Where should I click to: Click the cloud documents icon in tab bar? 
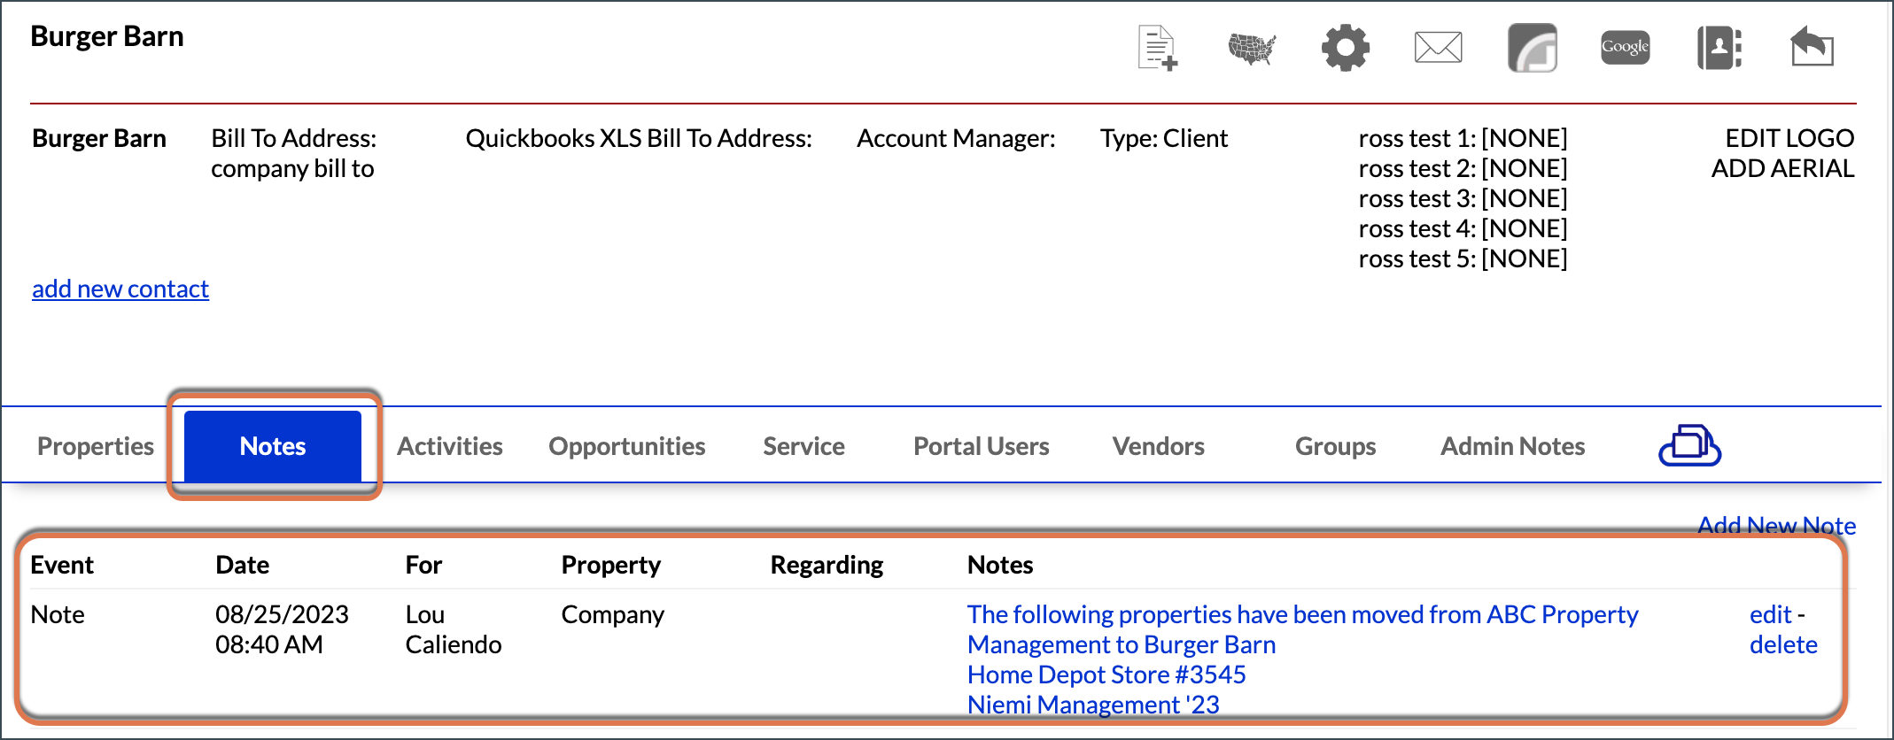pyautogui.click(x=1689, y=445)
